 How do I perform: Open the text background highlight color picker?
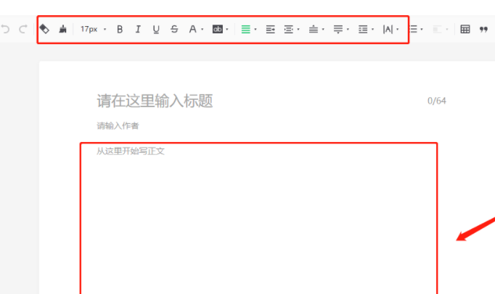click(x=220, y=30)
